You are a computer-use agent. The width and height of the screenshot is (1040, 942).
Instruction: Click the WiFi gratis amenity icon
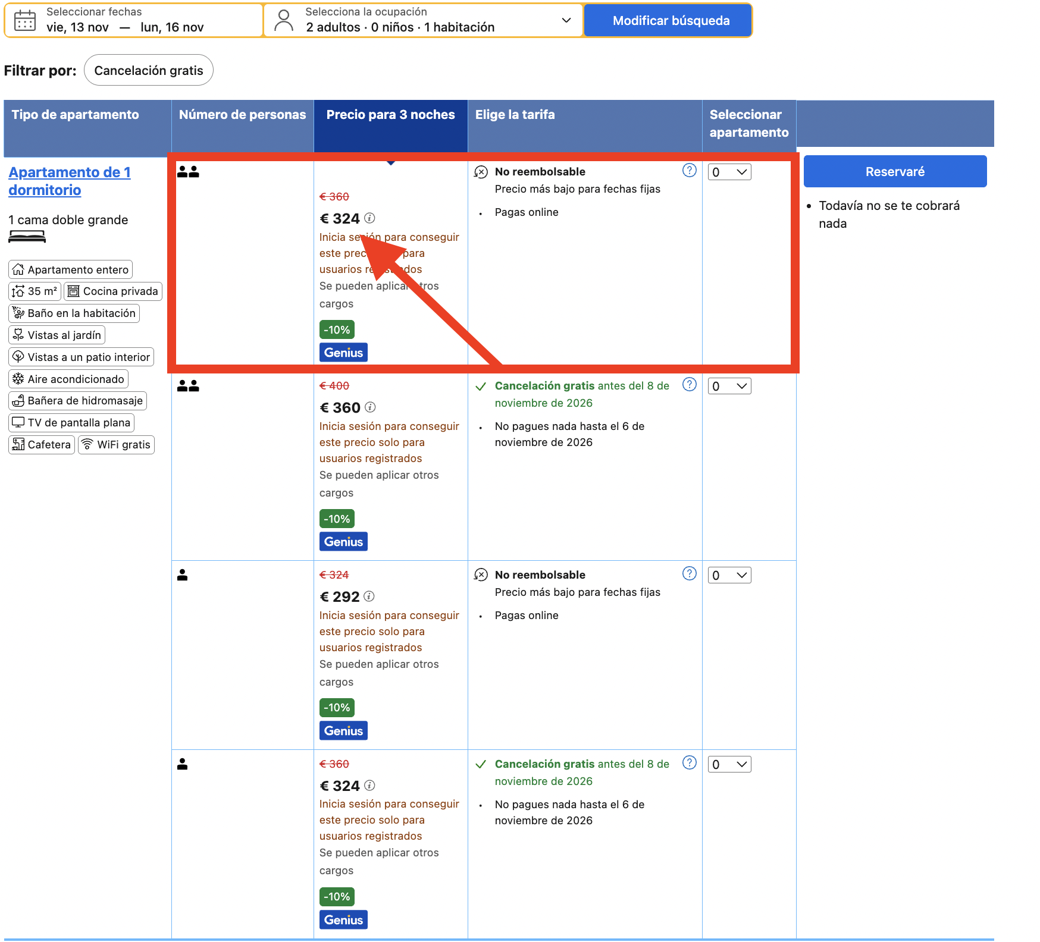[87, 444]
